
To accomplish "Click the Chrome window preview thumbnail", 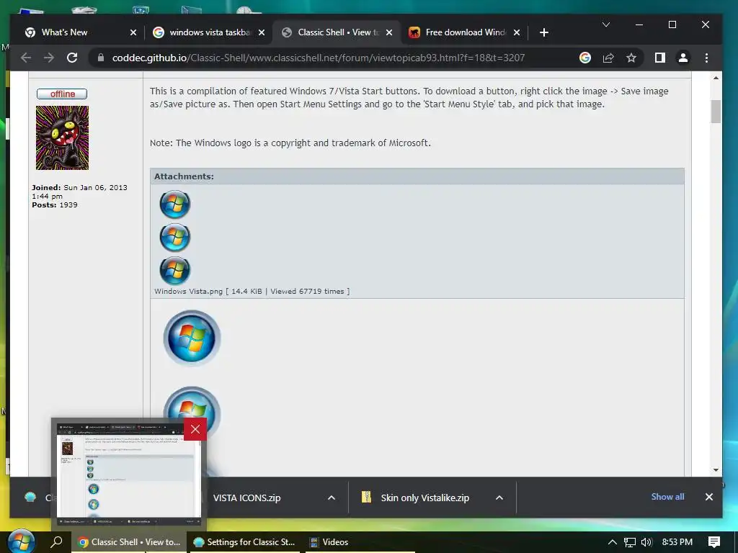I will [129, 474].
